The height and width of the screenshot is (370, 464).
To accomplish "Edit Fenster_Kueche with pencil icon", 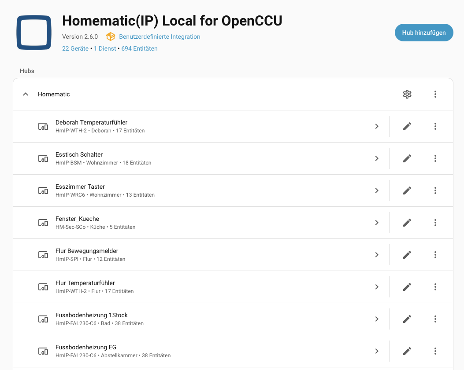I will [407, 223].
